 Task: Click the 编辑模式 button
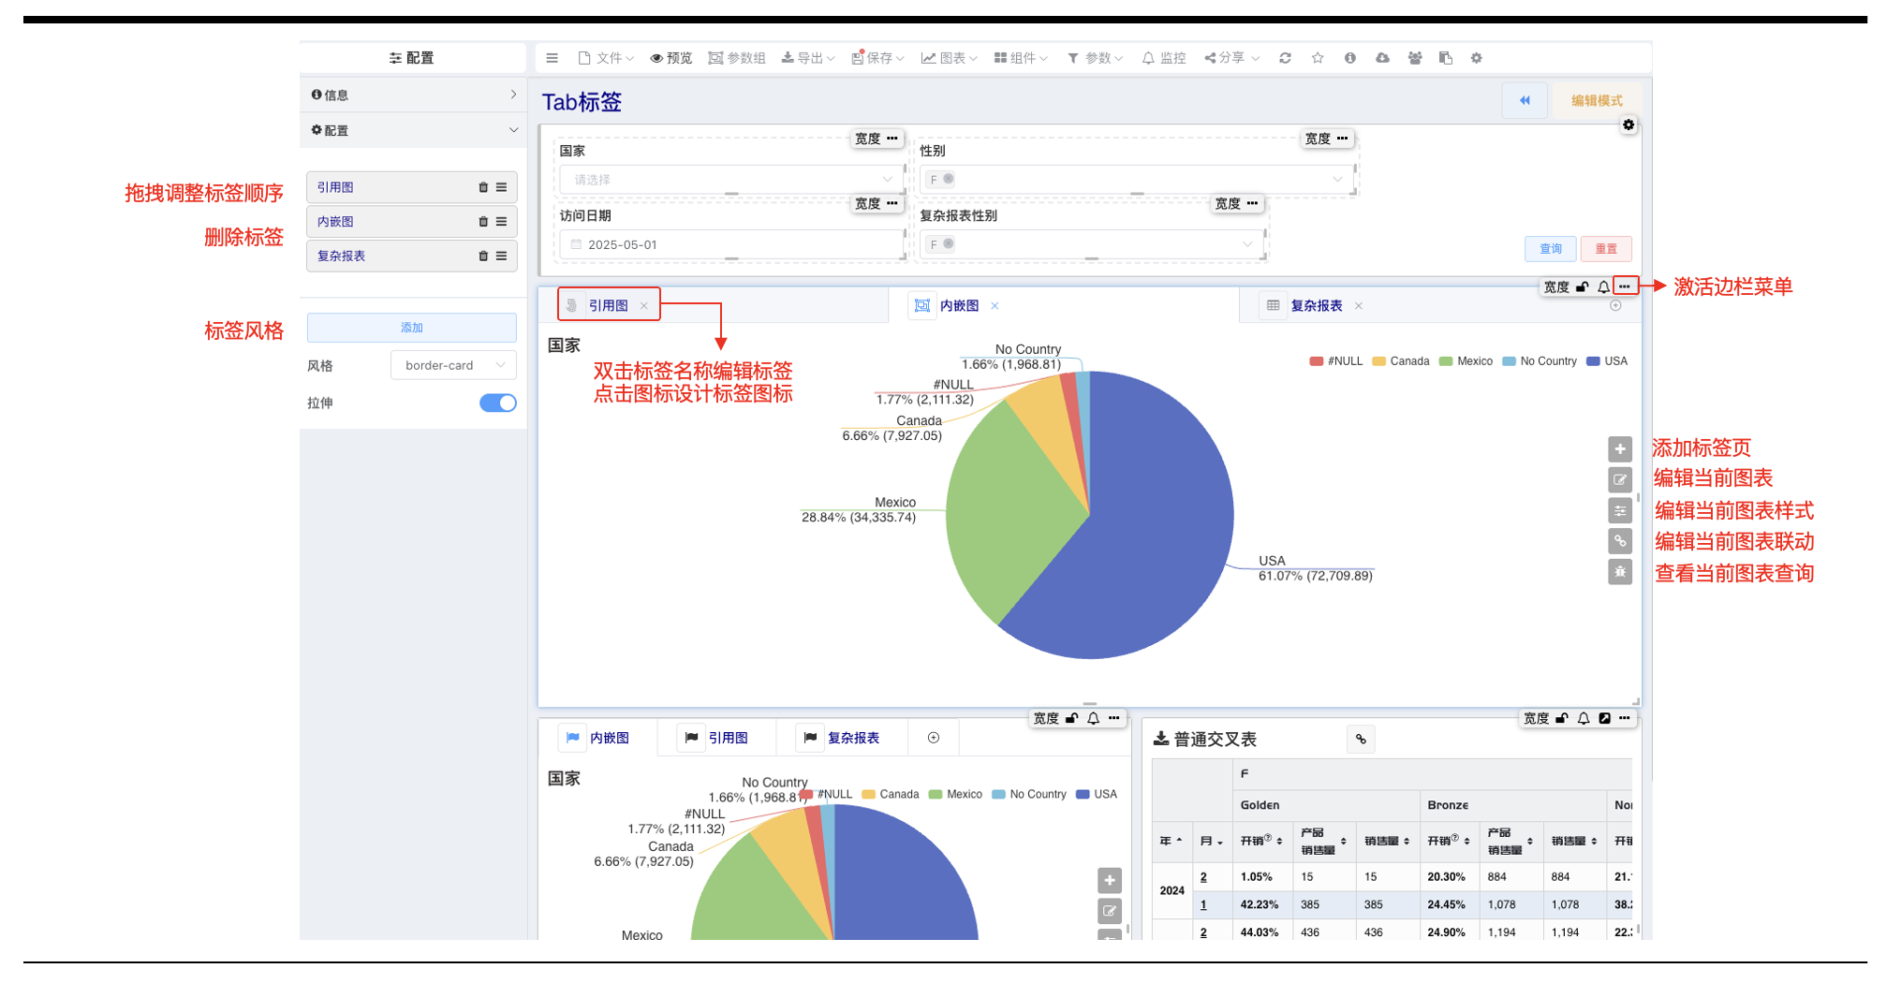[1597, 100]
